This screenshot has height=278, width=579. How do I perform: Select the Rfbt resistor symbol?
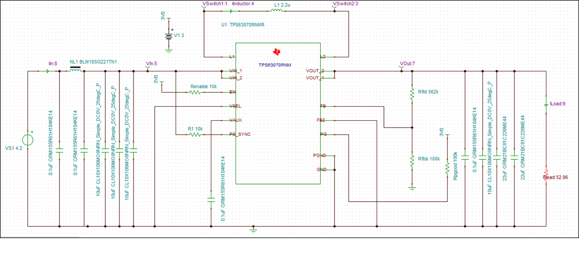point(412,92)
